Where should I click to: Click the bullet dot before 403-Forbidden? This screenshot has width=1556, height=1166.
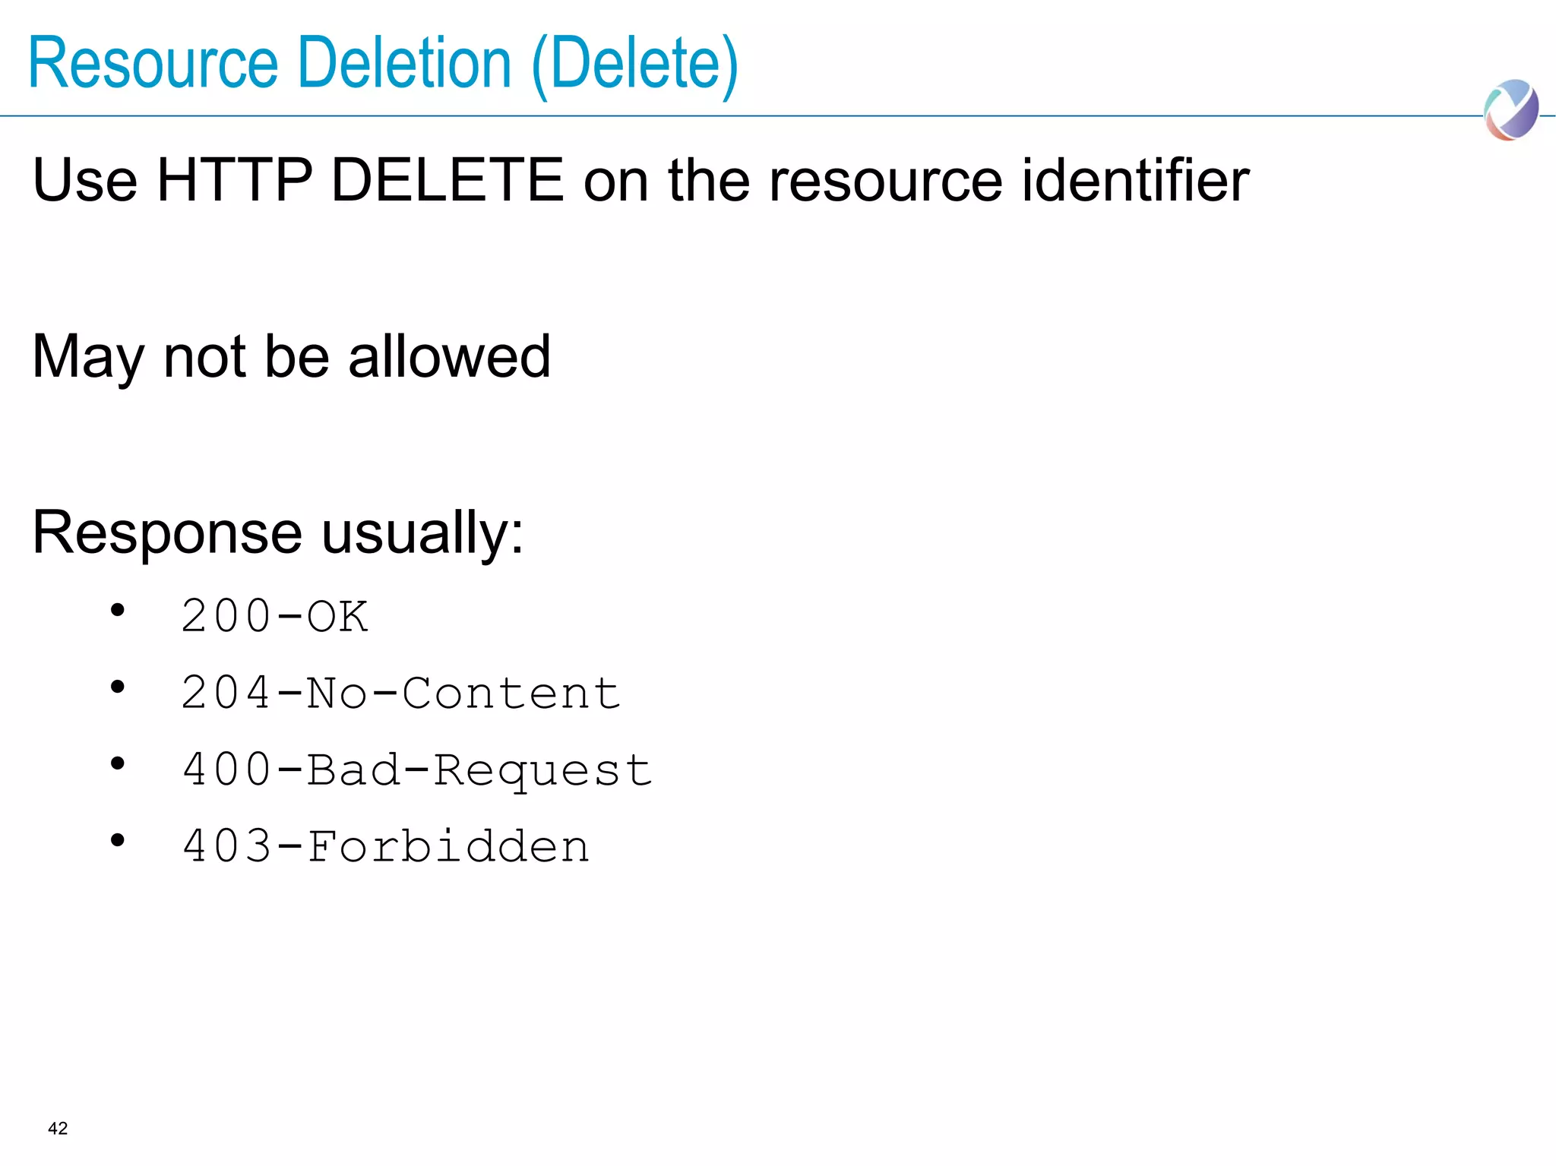(x=117, y=840)
